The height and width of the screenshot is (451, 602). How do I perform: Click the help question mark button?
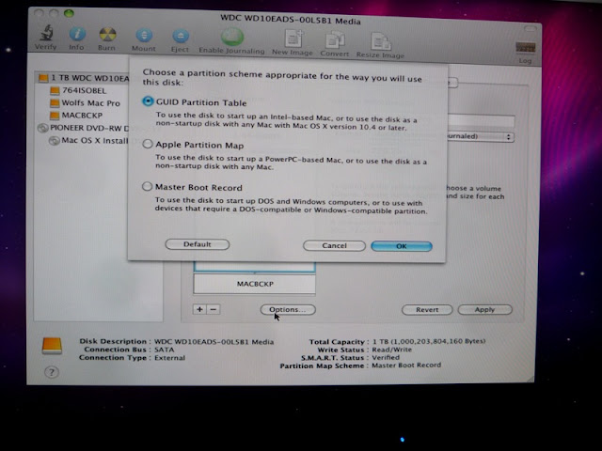[52, 372]
